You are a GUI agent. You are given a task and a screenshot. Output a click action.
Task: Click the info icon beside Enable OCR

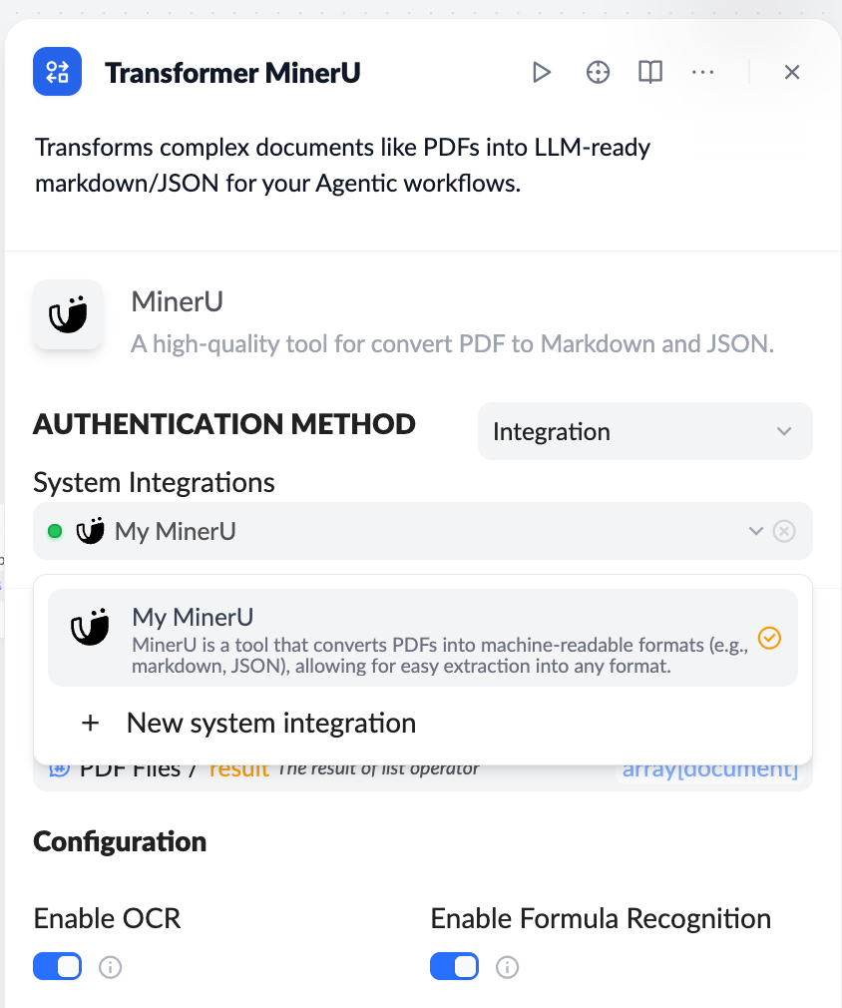(x=110, y=967)
